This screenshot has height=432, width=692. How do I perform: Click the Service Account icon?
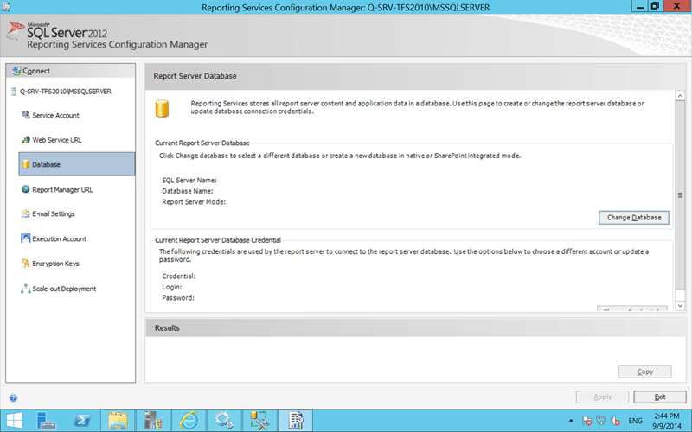coord(26,115)
